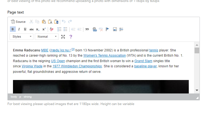Click Paste from Word icon

pos(56,22)
